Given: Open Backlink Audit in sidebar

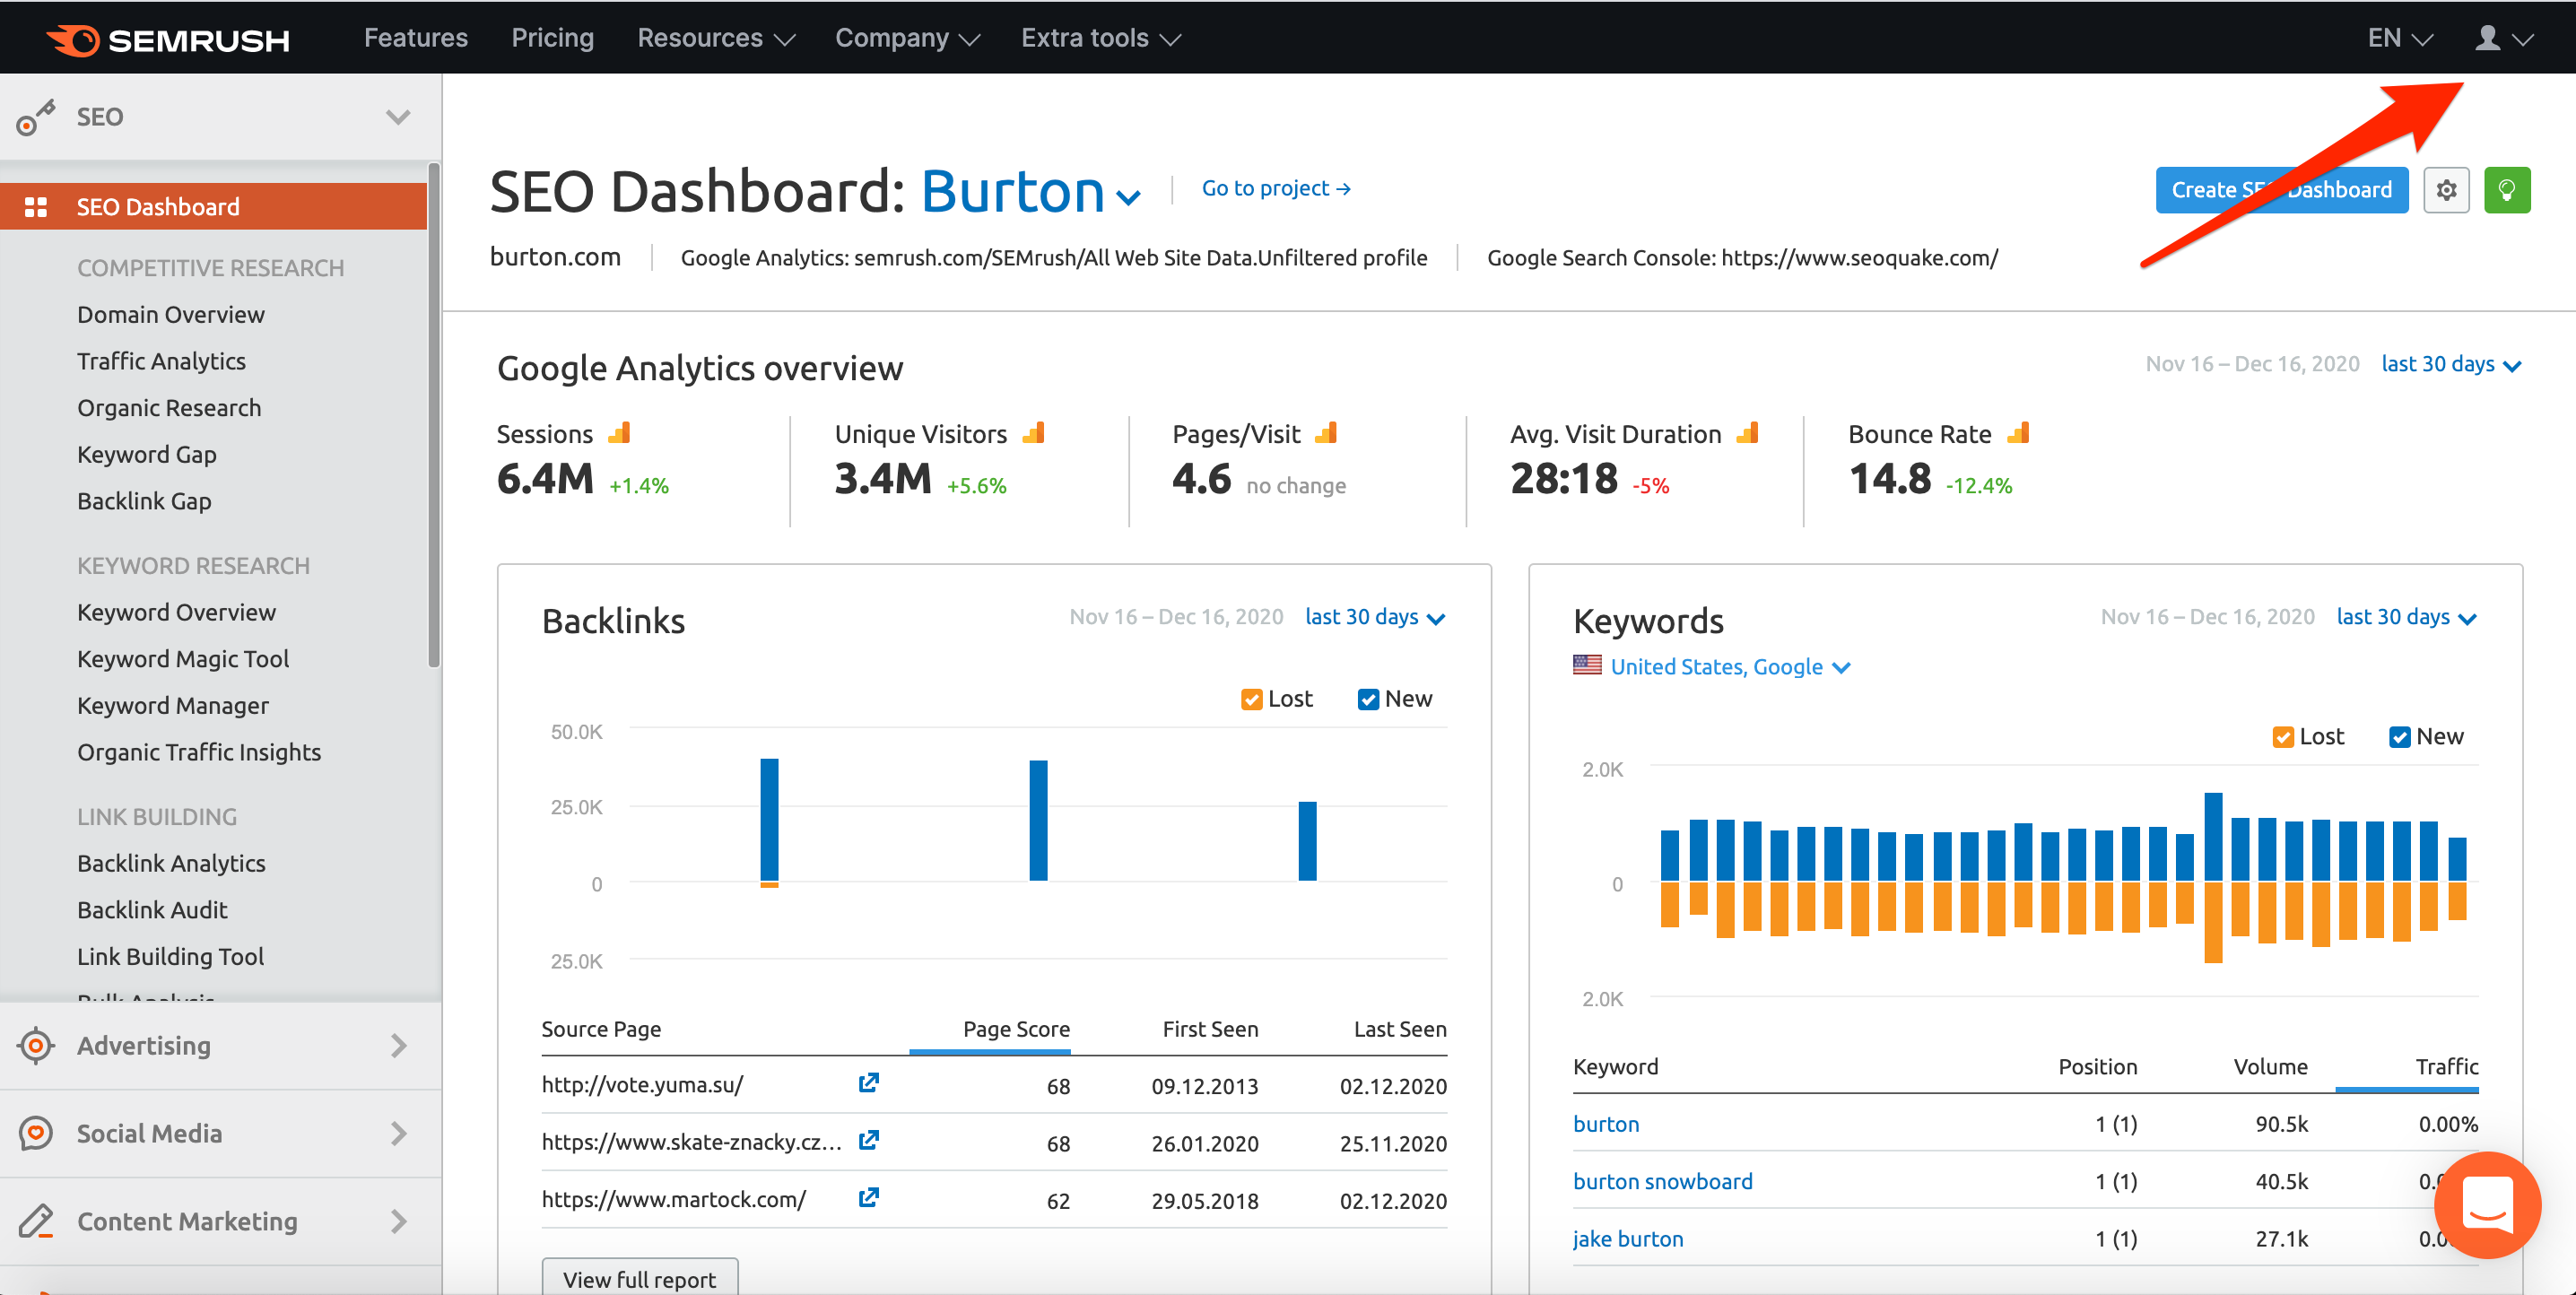Looking at the screenshot, I should [x=152, y=910].
